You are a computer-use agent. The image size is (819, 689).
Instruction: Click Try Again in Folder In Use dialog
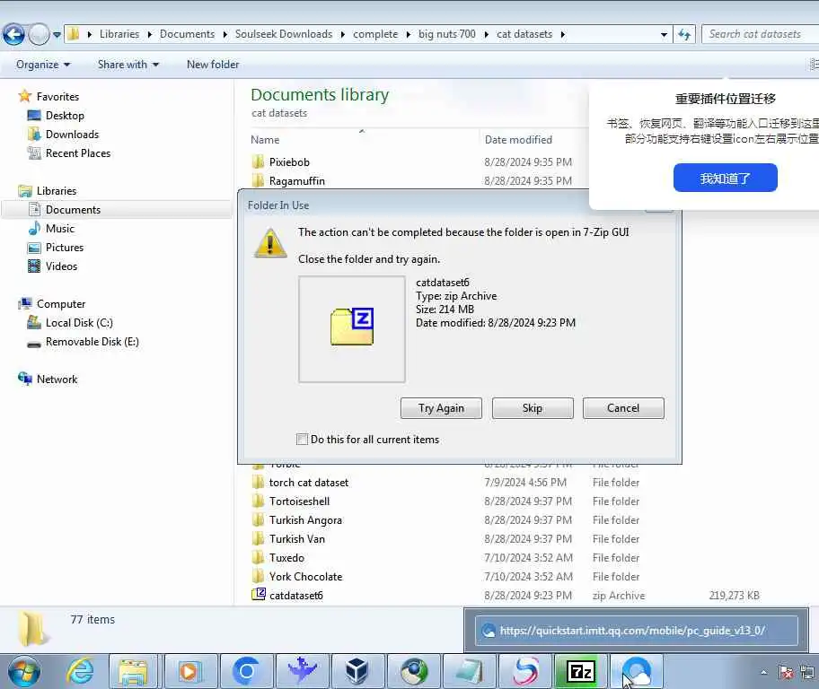pos(441,408)
